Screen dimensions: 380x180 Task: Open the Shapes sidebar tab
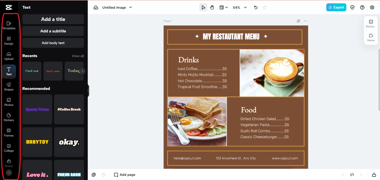9,87
